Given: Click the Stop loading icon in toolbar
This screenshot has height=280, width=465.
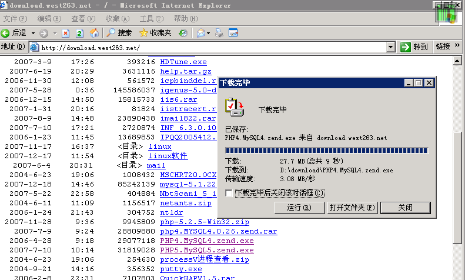Looking at the screenshot, I should pos(66,33).
